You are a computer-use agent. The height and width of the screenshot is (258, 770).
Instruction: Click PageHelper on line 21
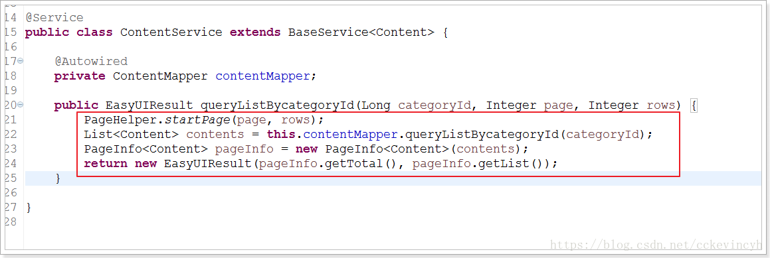point(120,120)
